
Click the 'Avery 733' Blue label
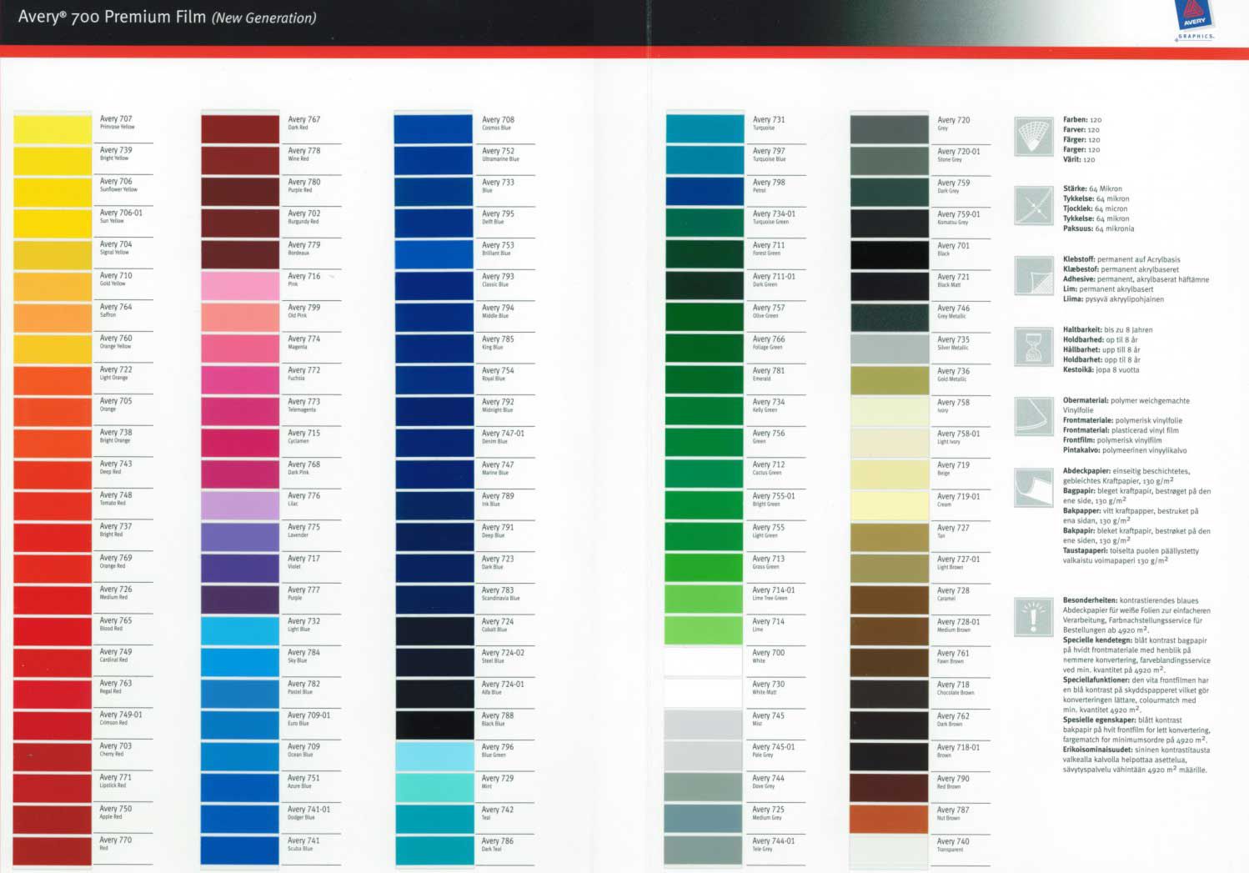(x=499, y=185)
